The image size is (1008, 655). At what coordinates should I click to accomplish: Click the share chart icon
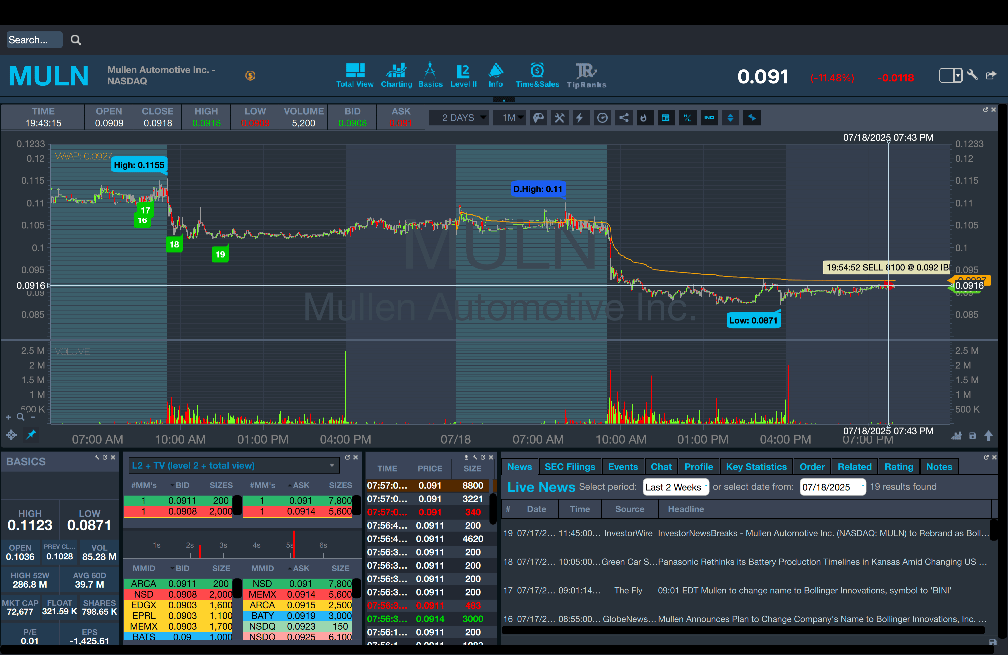(624, 118)
